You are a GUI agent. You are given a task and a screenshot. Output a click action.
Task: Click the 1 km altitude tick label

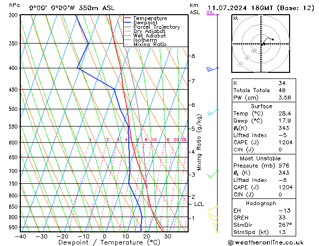[193, 218]
